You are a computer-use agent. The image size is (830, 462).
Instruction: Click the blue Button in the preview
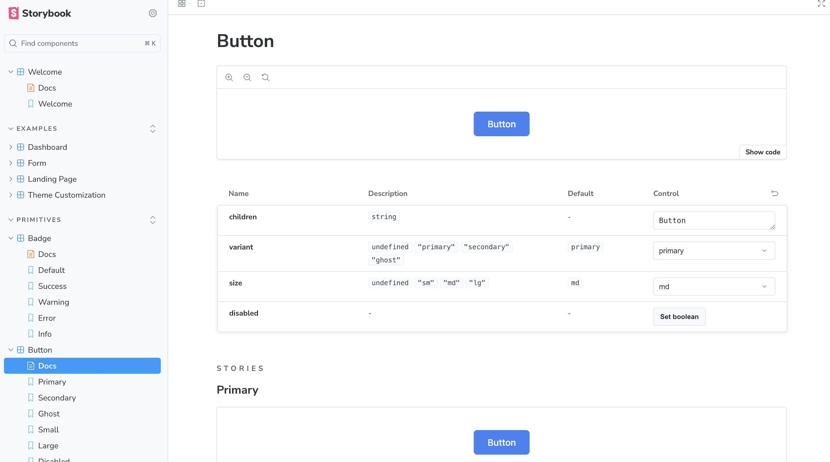coord(501,124)
